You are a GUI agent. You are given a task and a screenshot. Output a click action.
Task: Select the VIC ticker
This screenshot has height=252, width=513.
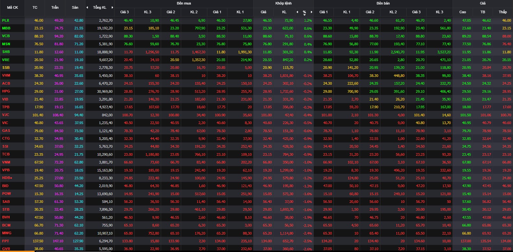(5, 123)
